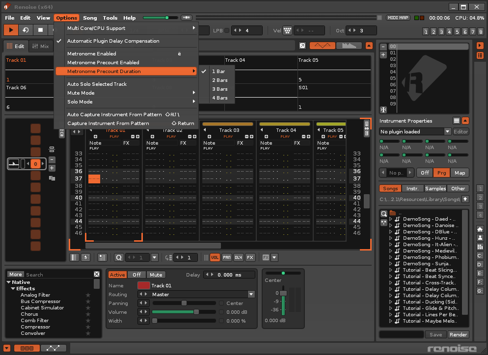Click the home folder icon in right sidebar

(480, 229)
